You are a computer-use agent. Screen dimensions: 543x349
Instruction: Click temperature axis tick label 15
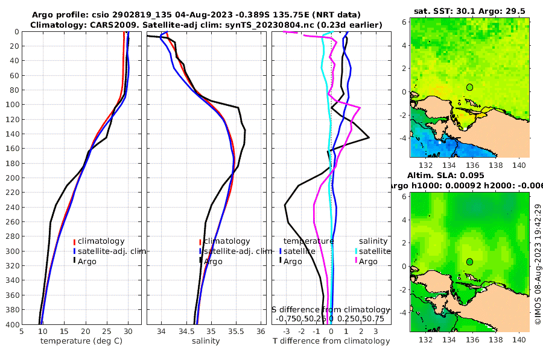[64, 332]
